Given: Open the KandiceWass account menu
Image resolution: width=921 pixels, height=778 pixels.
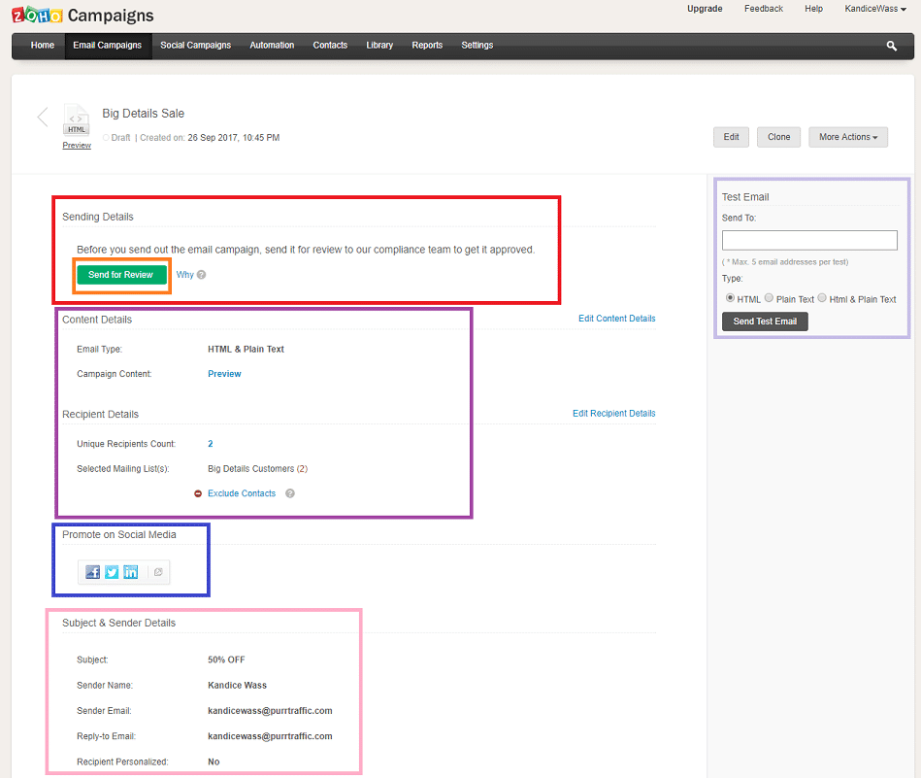Looking at the screenshot, I should [x=875, y=9].
